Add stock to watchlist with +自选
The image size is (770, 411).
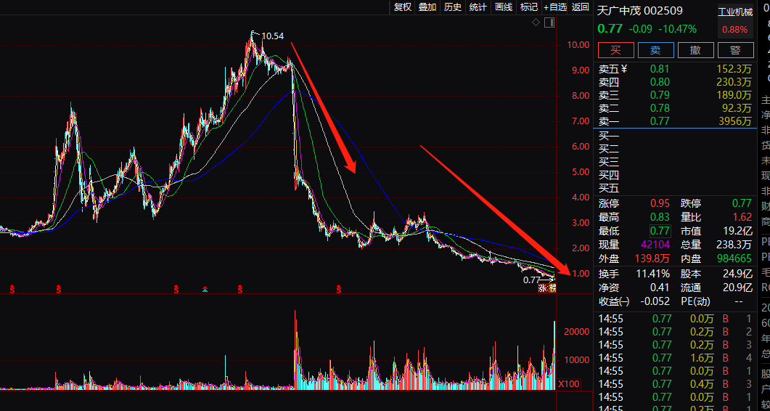[555, 7]
